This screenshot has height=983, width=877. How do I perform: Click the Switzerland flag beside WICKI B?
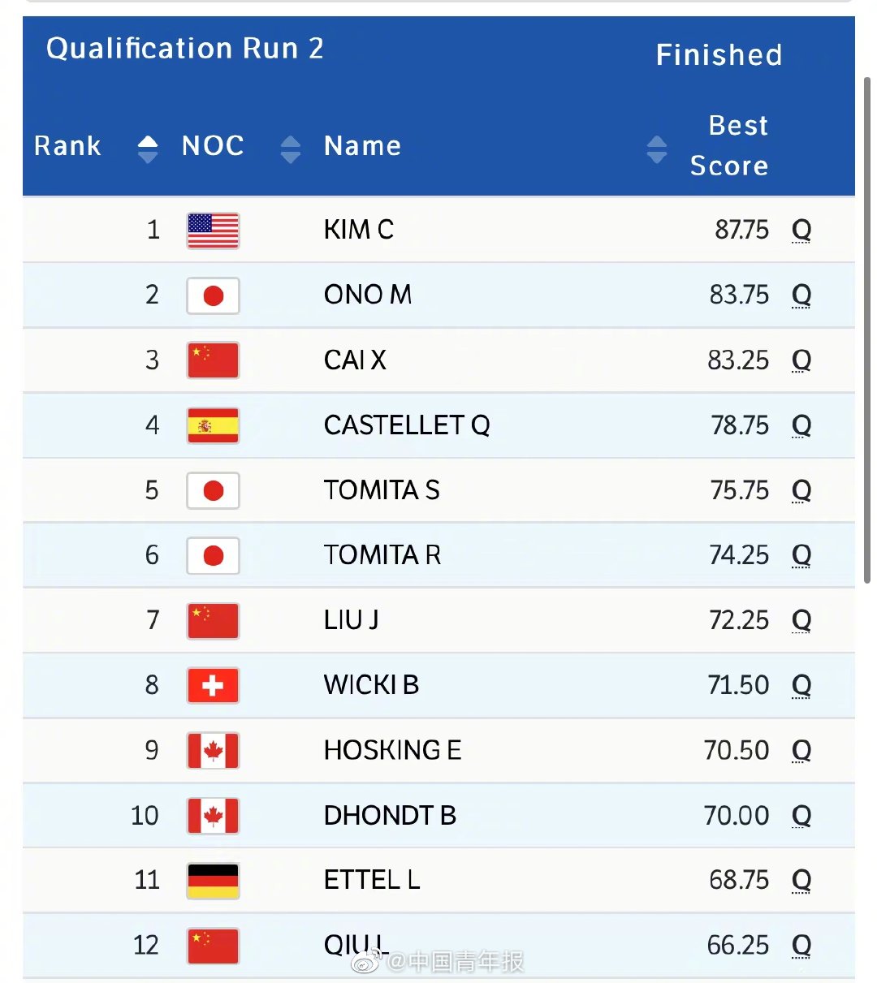tap(213, 686)
